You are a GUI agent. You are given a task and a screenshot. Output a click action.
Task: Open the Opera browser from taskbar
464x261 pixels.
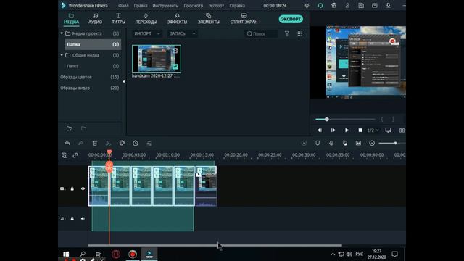point(116,254)
